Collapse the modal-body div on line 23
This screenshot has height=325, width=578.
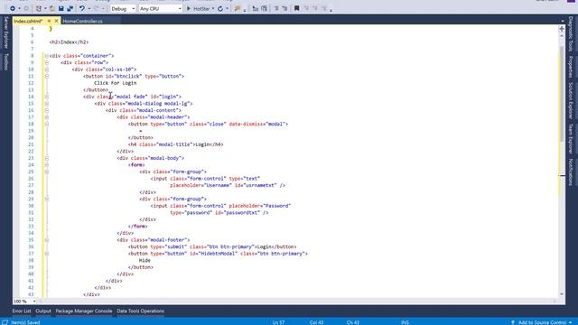click(47, 158)
